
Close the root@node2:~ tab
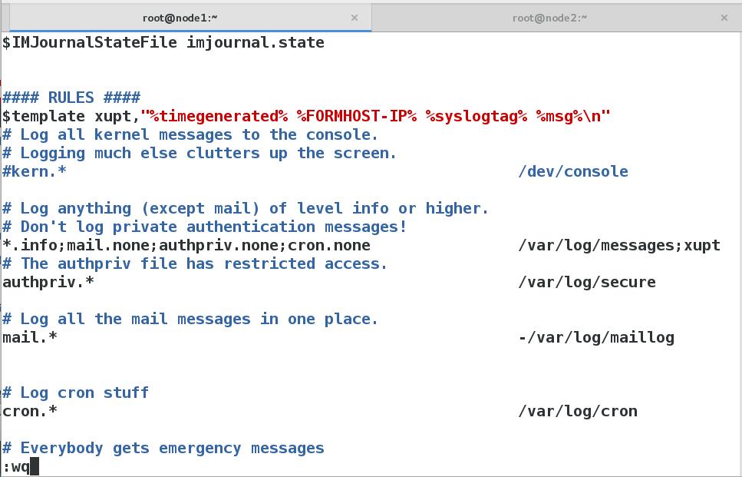click(724, 18)
